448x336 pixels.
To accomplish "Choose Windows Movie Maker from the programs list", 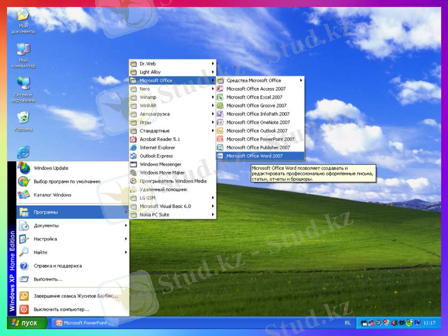I will pyautogui.click(x=162, y=172).
